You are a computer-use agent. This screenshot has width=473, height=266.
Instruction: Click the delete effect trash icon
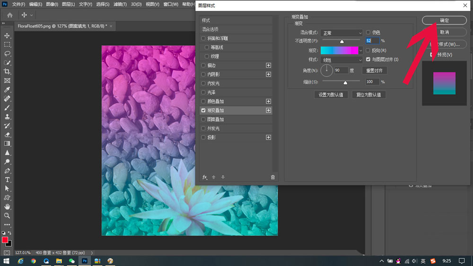(273, 177)
